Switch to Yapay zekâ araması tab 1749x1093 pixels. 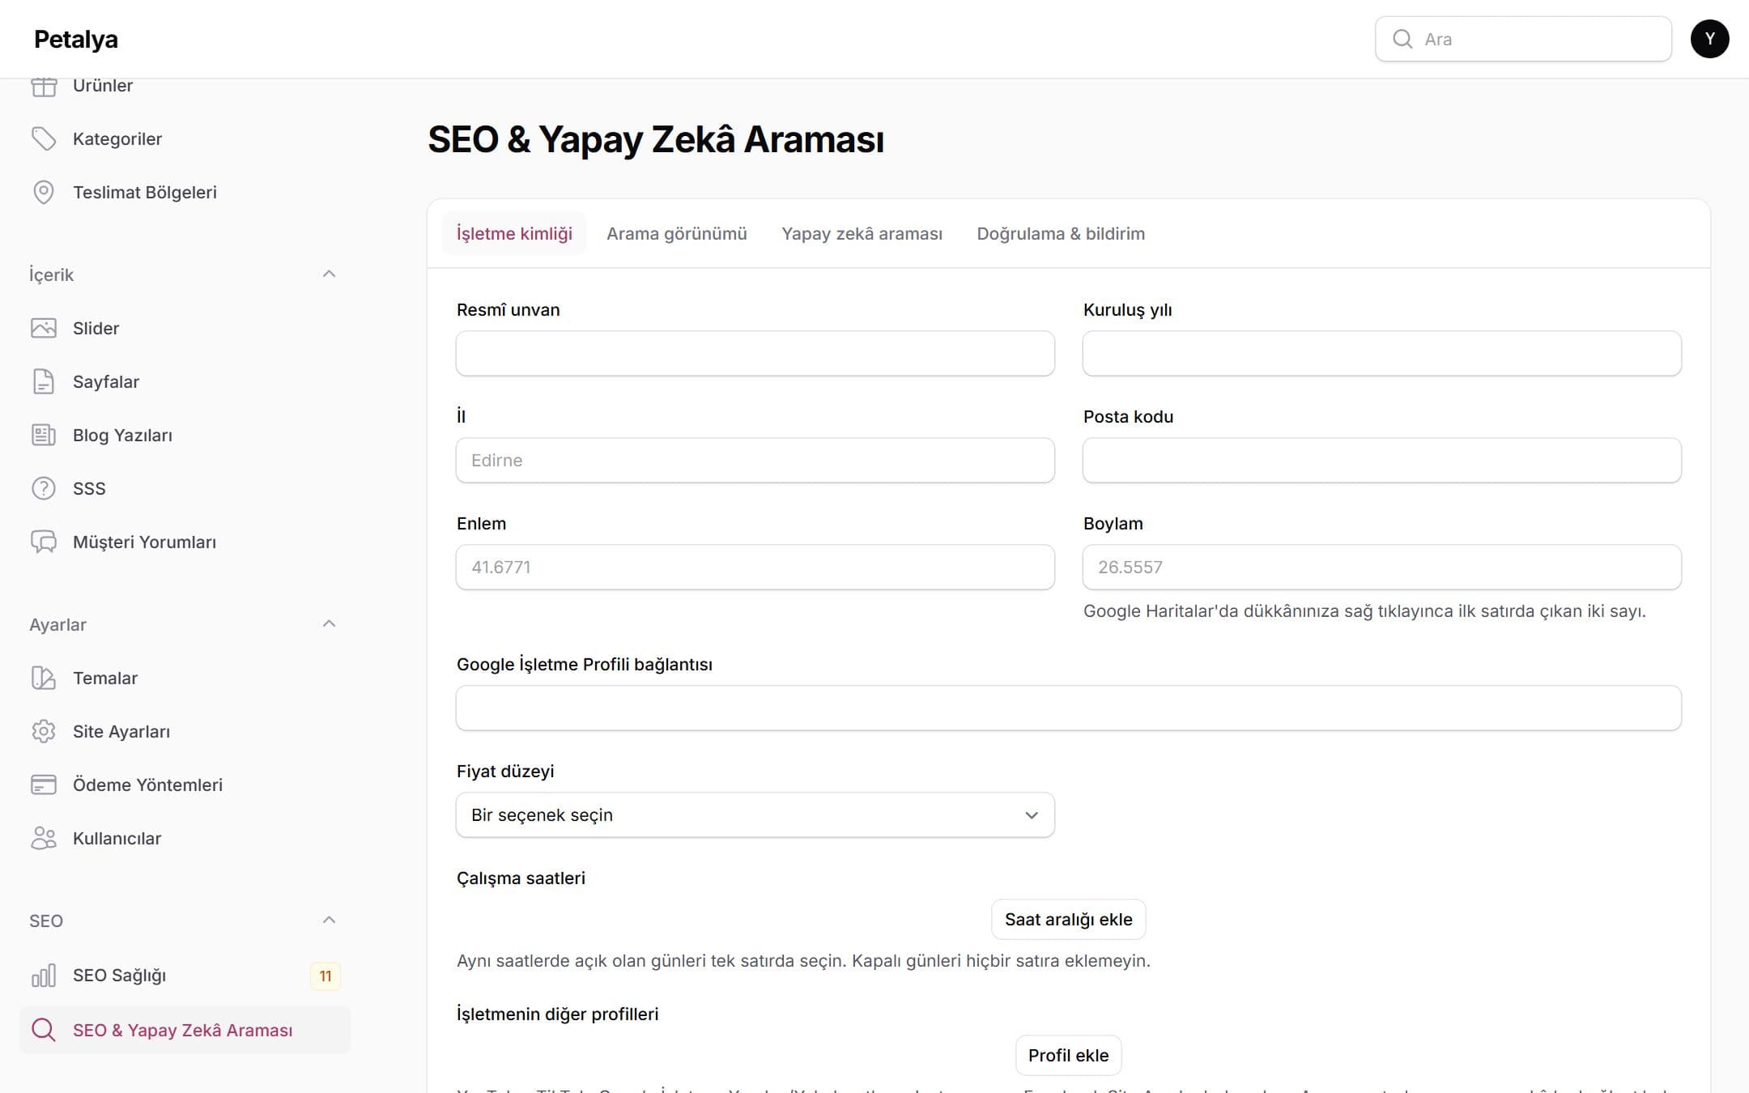click(862, 233)
